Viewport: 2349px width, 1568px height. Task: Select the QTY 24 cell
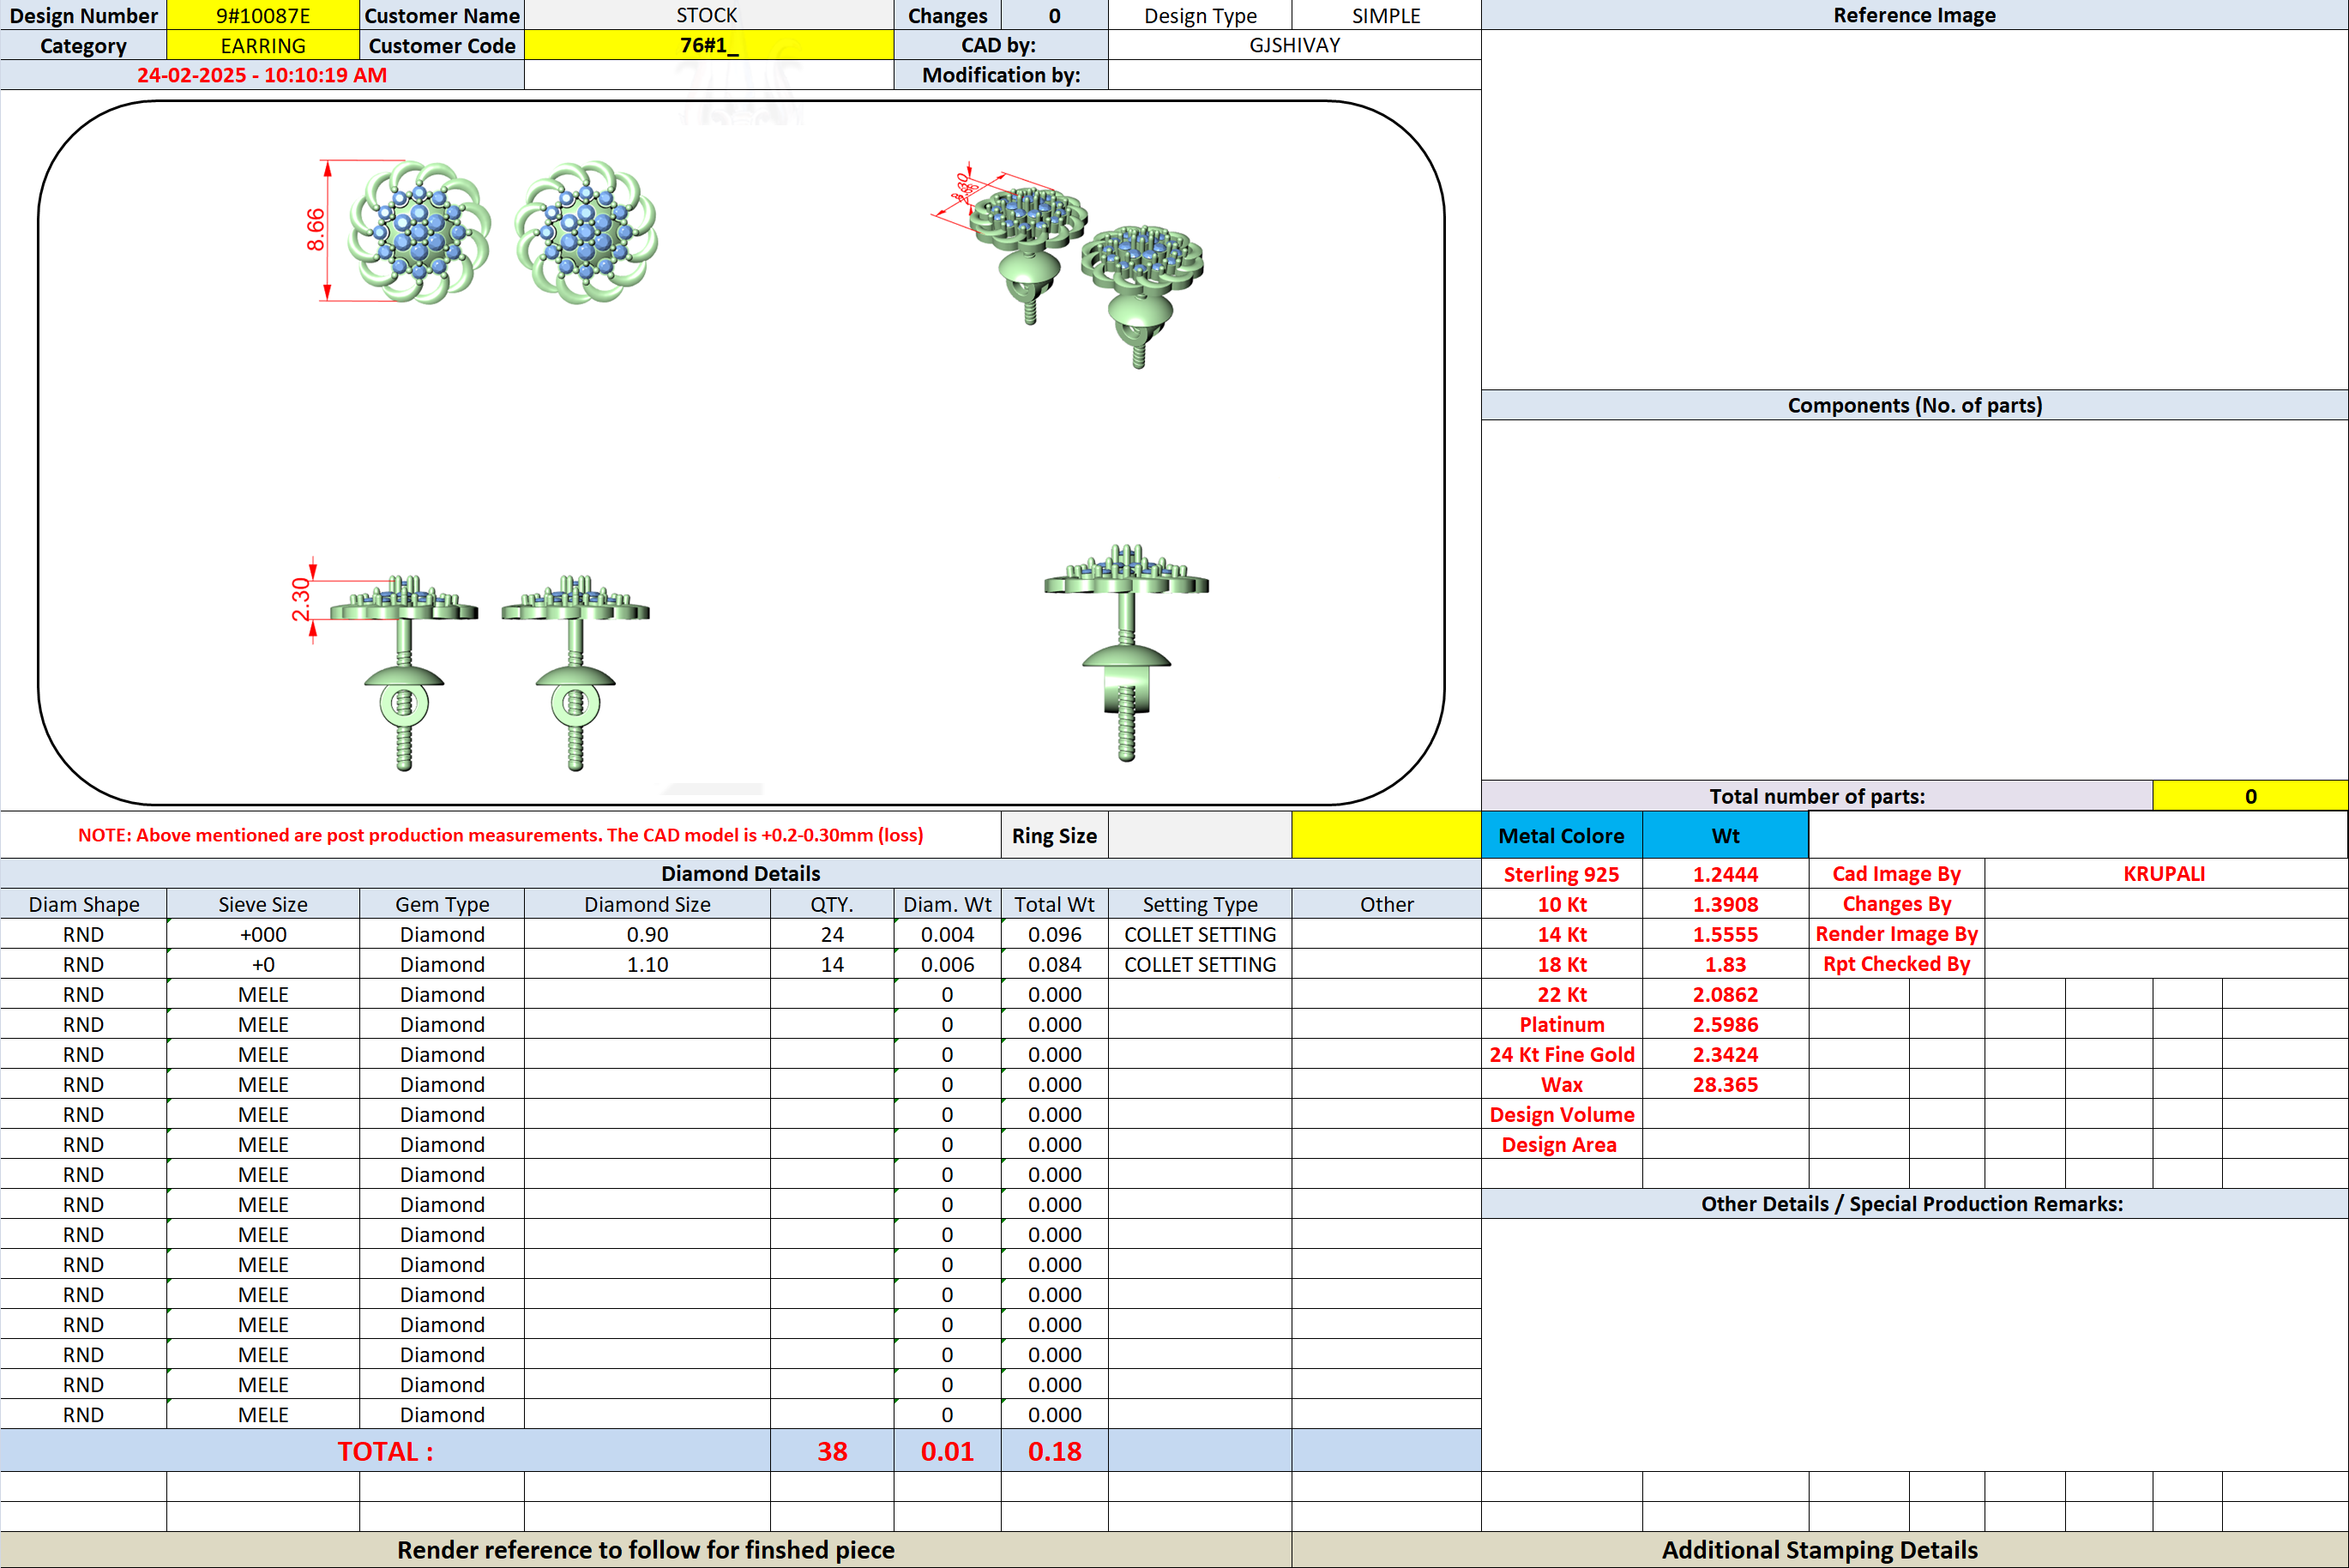pyautogui.click(x=832, y=934)
